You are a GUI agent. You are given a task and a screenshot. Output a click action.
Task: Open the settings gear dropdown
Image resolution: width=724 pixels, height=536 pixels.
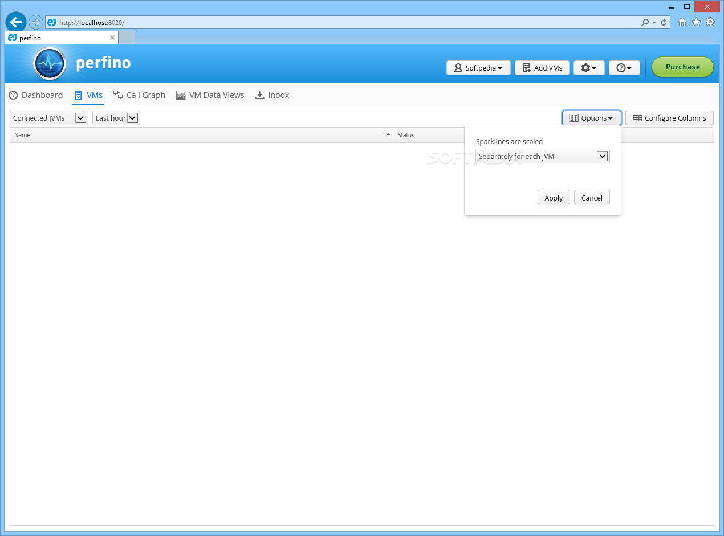589,68
